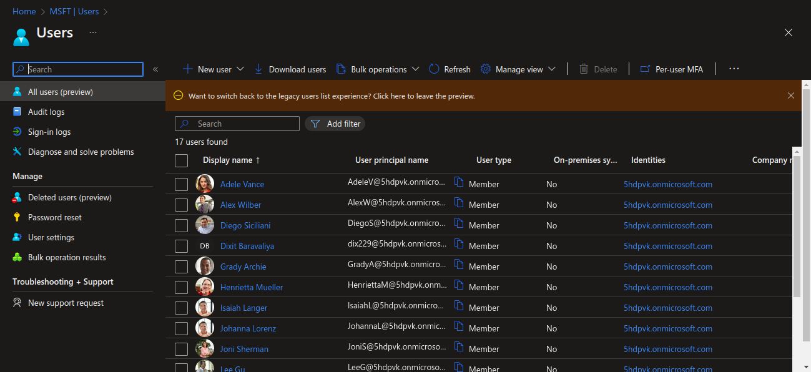Select the Dixit Baravaliya row checkbox

181,246
